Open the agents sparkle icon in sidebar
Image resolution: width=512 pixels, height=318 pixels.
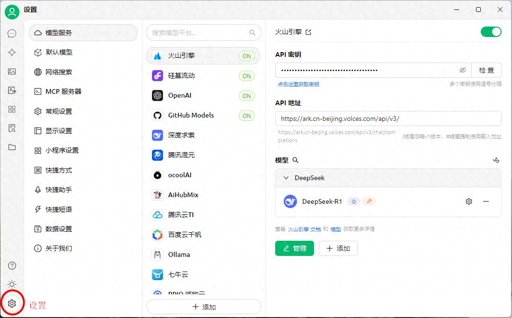click(x=12, y=52)
